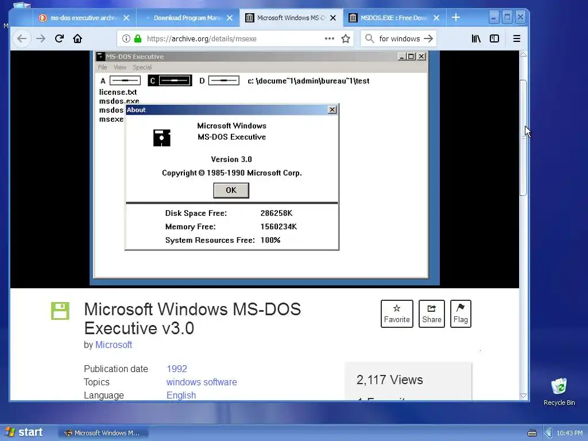This screenshot has height=441, width=588.
Task: Close the Microsoft Windows MS-DOS tab
Action: tap(332, 18)
